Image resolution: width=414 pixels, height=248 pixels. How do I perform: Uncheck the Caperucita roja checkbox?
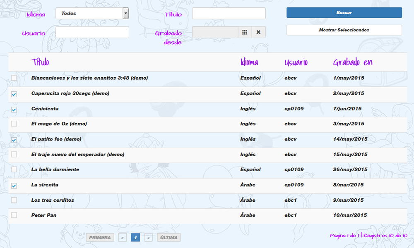pyautogui.click(x=14, y=94)
